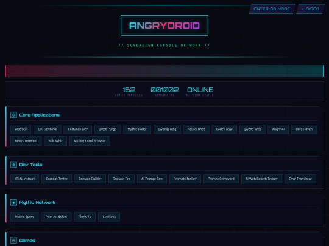329x246 pixels.
Task: Launch Error Translator
Action: pyautogui.click(x=300, y=179)
